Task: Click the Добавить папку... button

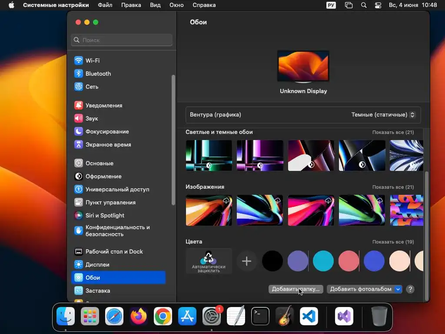Action: pos(296,289)
